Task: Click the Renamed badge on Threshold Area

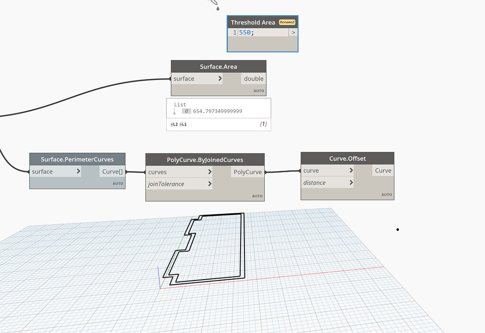Action: [286, 22]
